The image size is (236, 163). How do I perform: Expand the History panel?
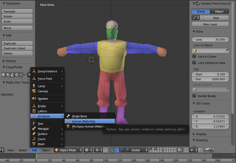[x=4, y=61]
